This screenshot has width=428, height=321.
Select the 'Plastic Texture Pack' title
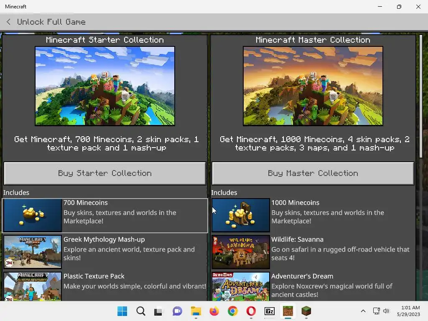[94, 276]
